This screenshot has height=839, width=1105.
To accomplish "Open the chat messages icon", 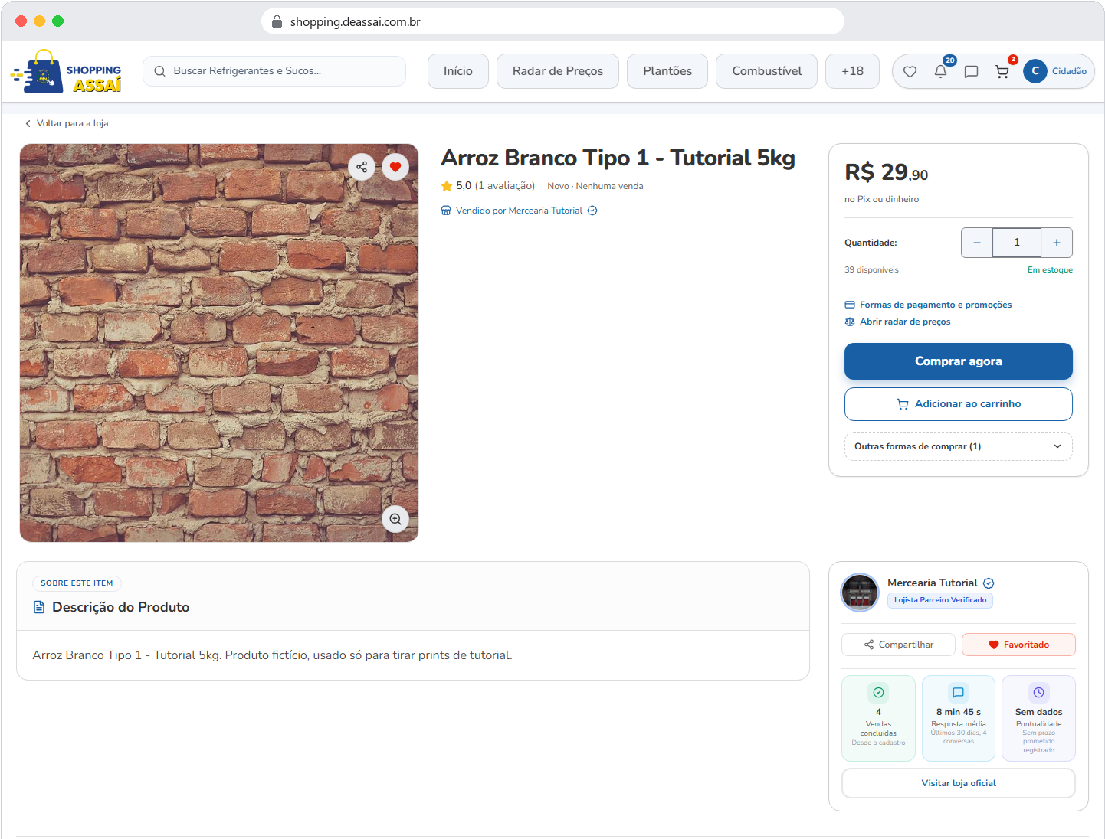I will (x=971, y=71).
